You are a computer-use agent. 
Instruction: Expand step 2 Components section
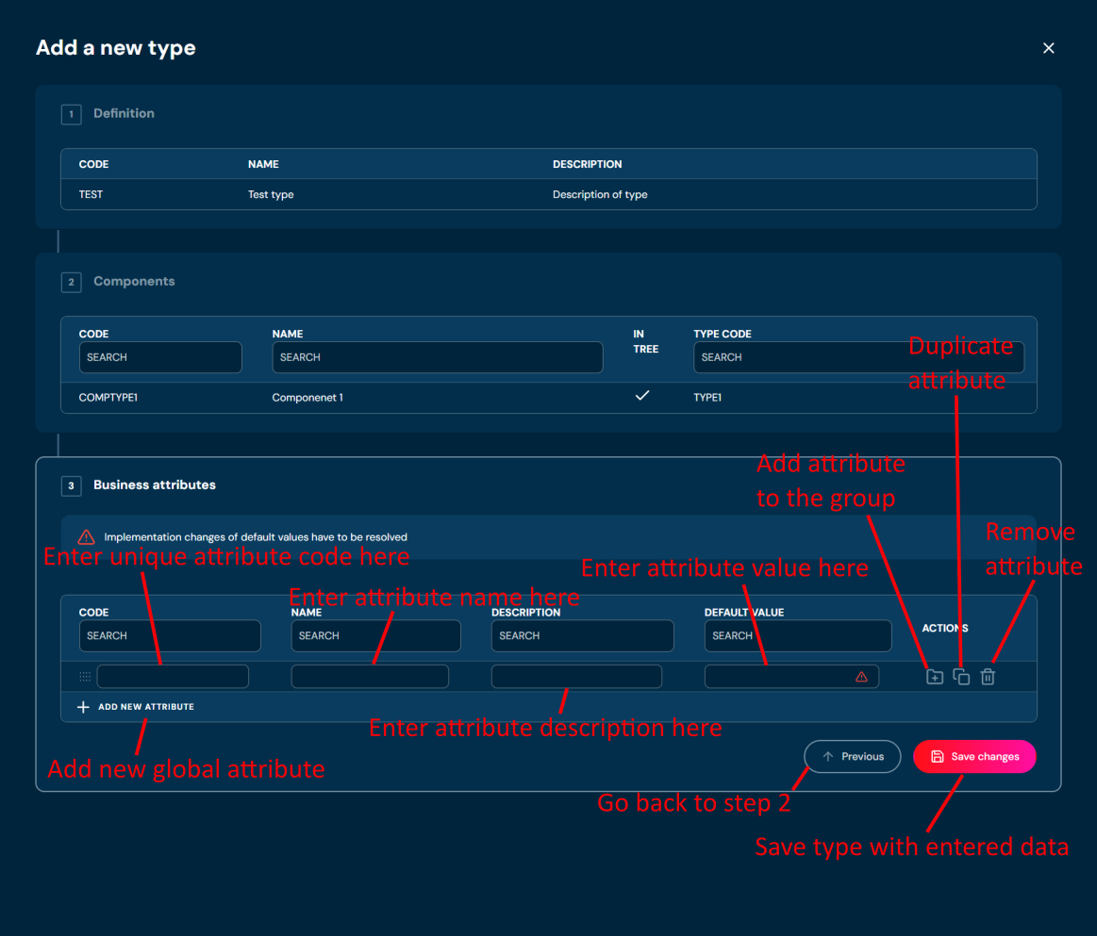pos(134,282)
